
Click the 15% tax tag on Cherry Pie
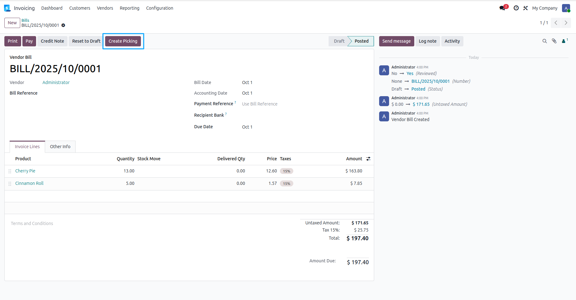286,171
